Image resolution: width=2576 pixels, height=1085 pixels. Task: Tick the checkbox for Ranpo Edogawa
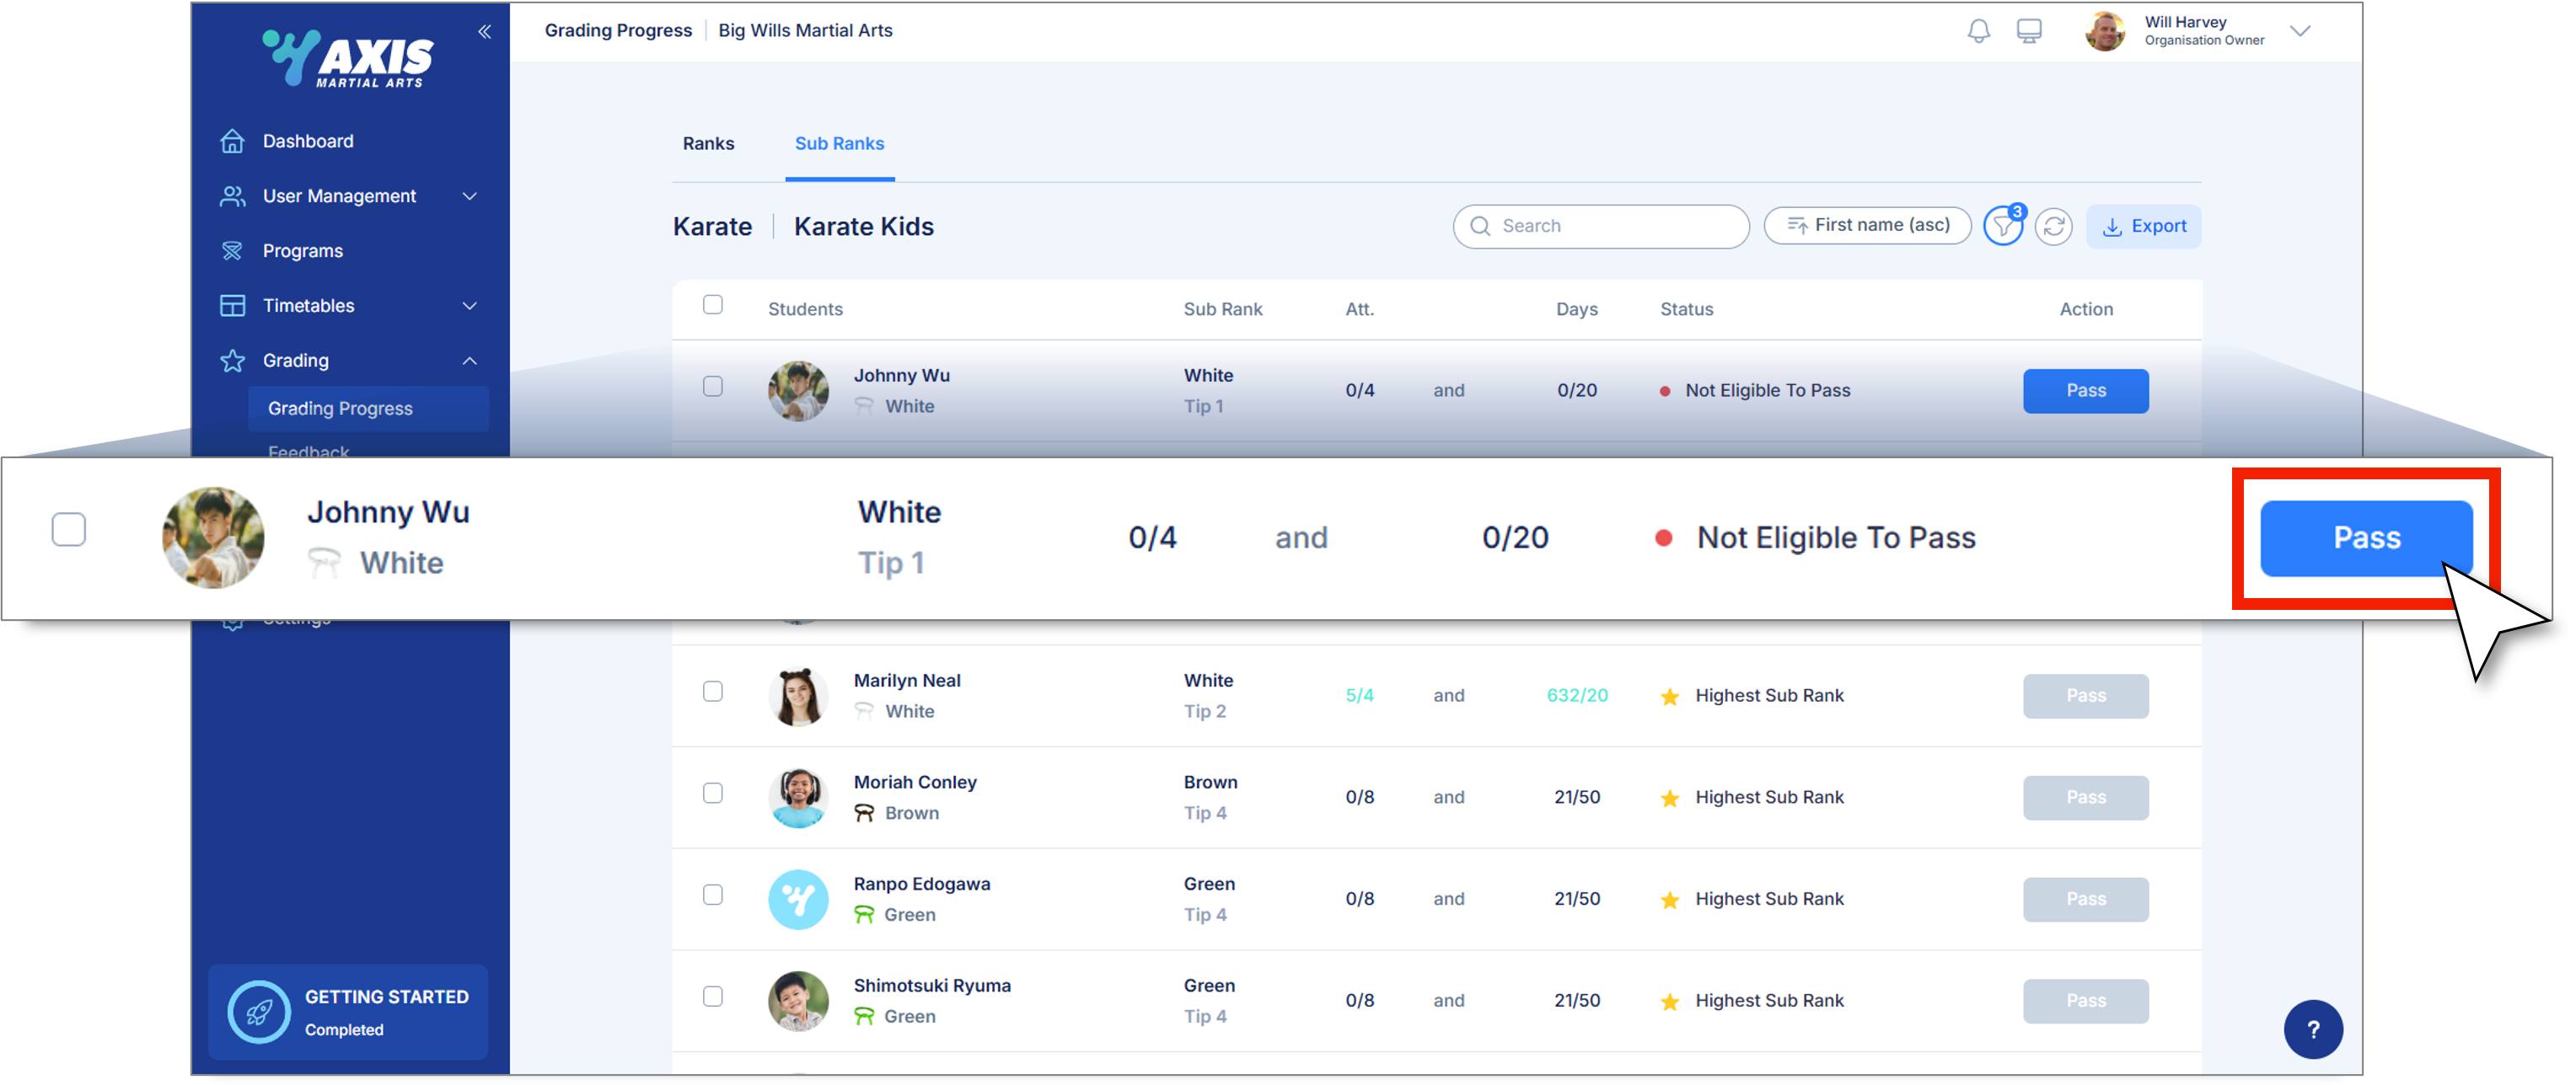tap(712, 895)
